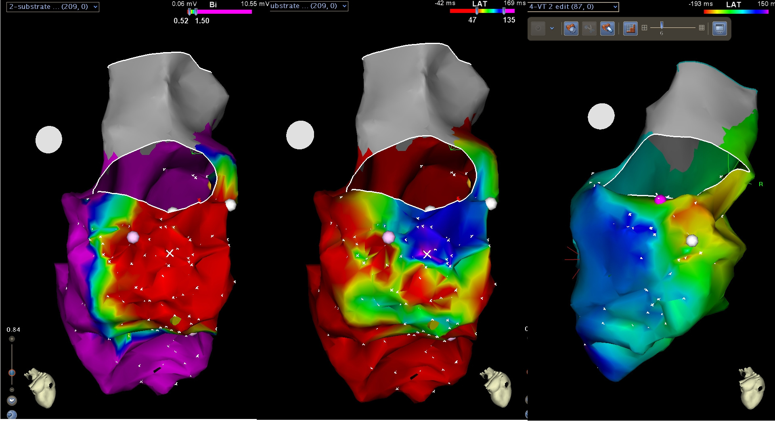Click the zoom slider handle in left panel
The height and width of the screenshot is (421, 775).
click(12, 373)
